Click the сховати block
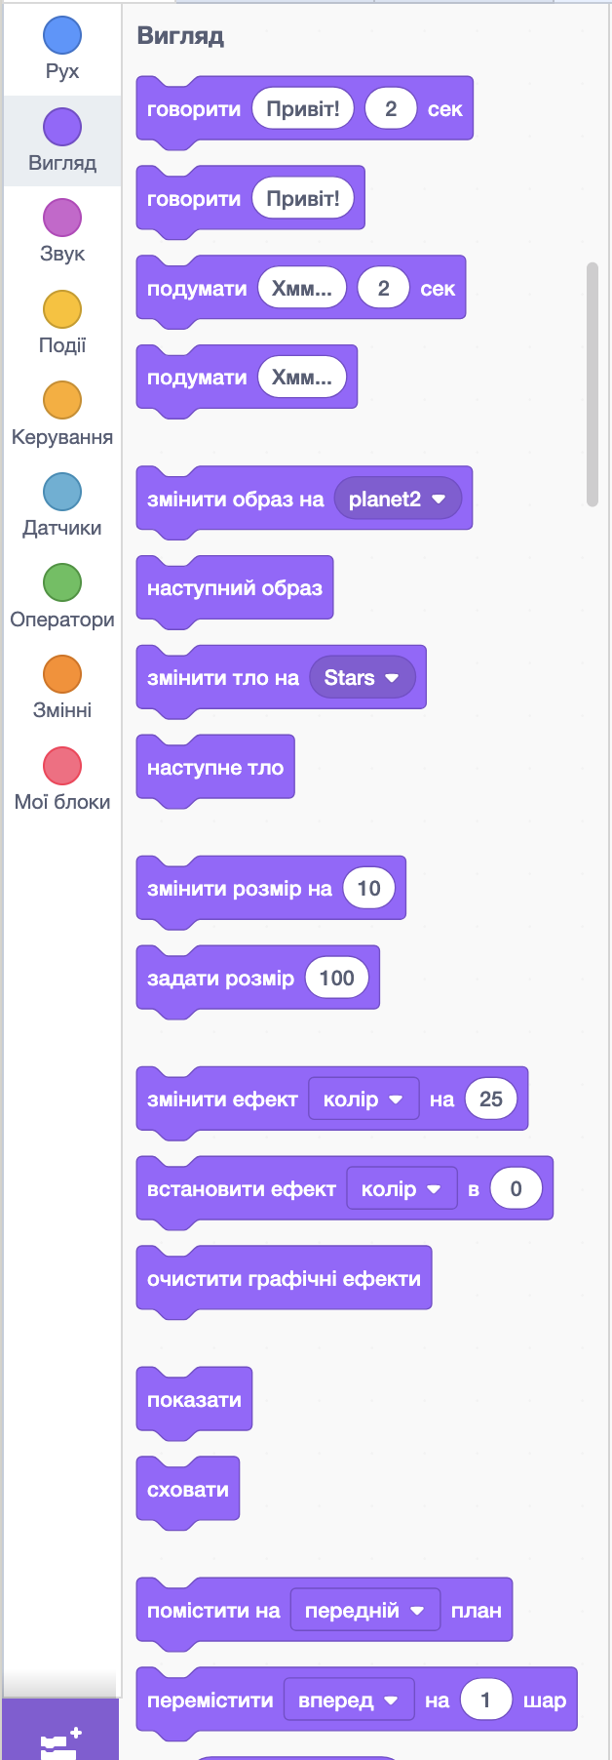 pyautogui.click(x=187, y=1490)
